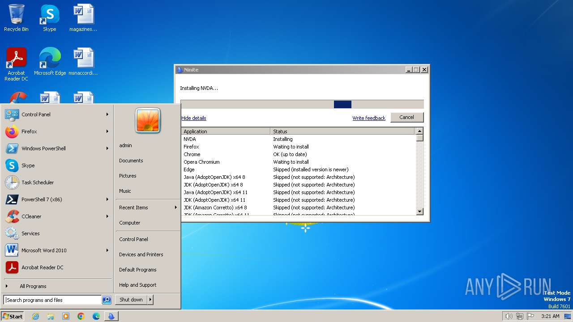Expand the Recent Items submenu arrow
This screenshot has width=573, height=322.
pos(175,208)
